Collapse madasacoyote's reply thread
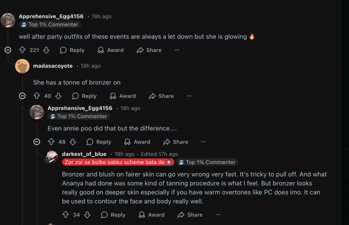Image resolution: width=349 pixels, height=225 pixels. coord(22,96)
